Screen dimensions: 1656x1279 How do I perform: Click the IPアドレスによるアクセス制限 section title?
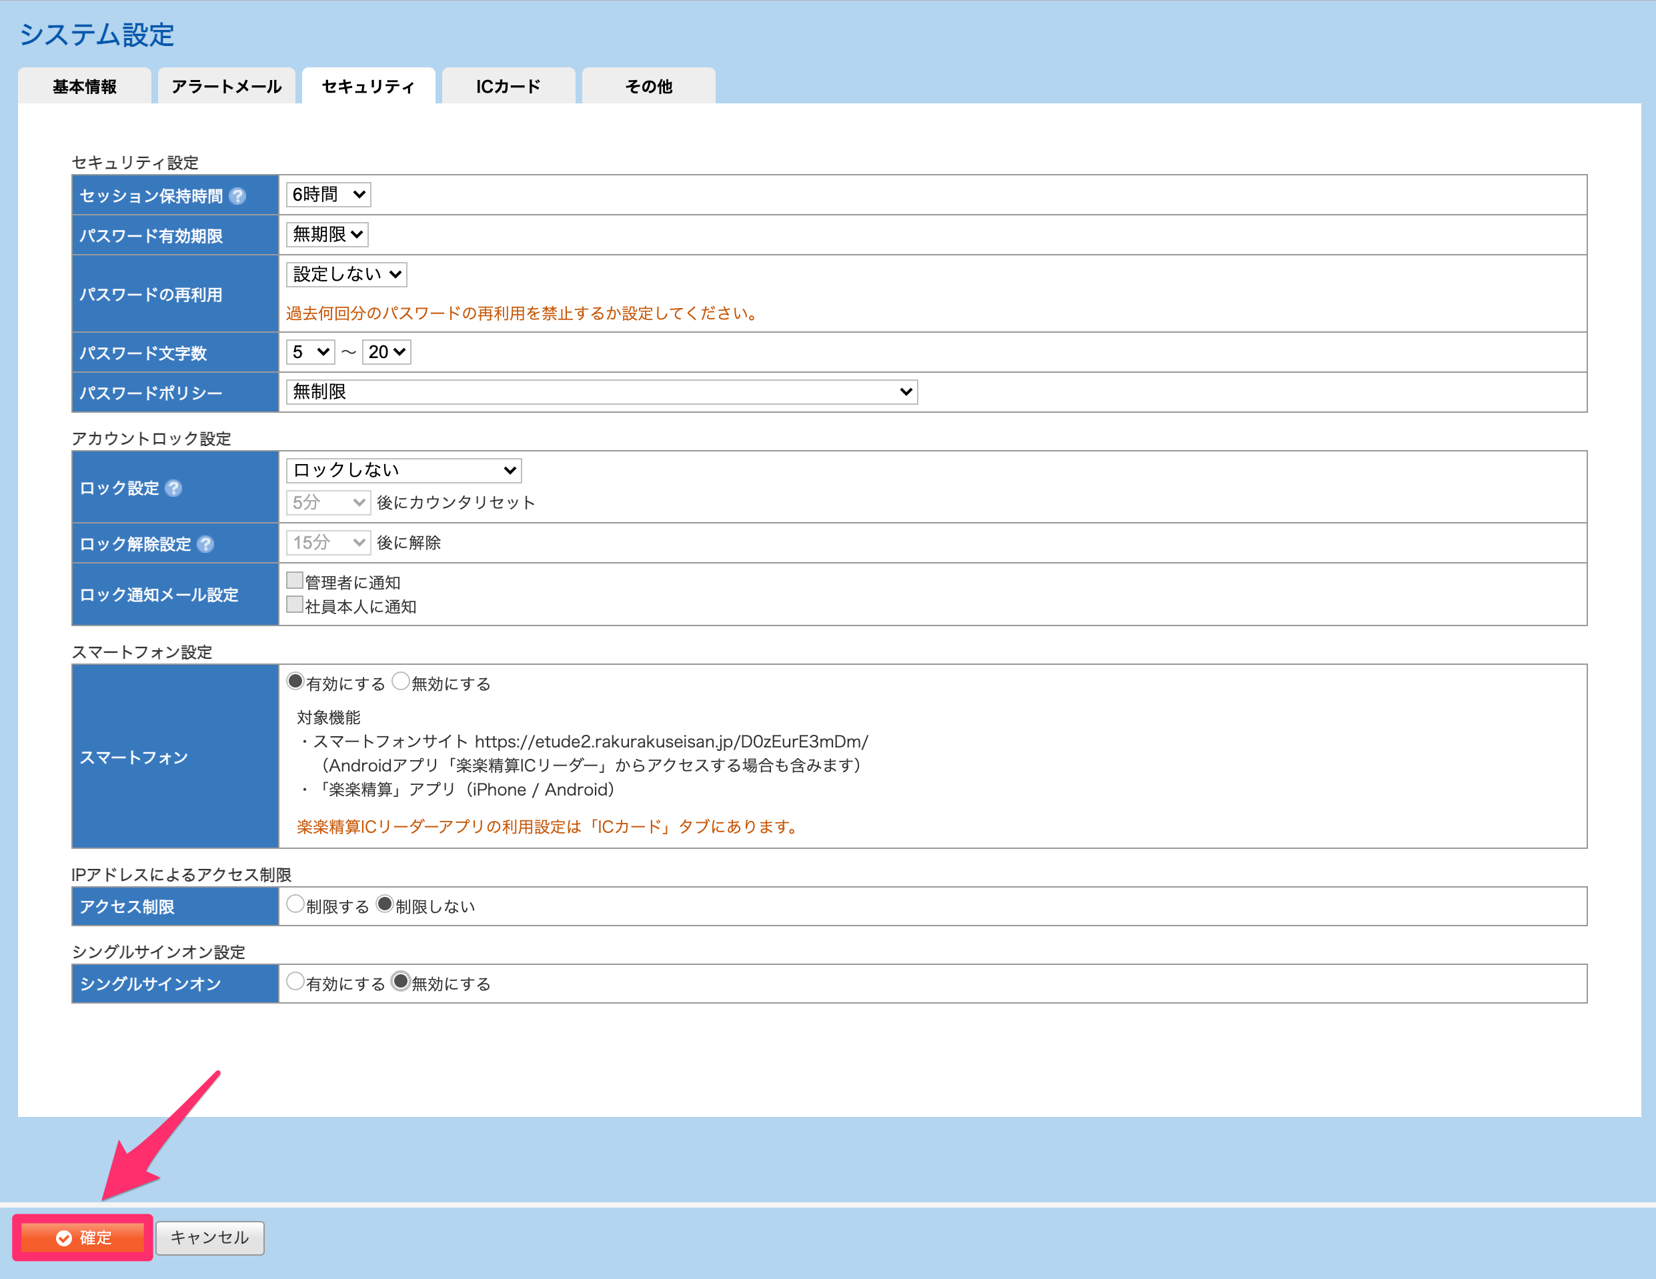(x=181, y=875)
